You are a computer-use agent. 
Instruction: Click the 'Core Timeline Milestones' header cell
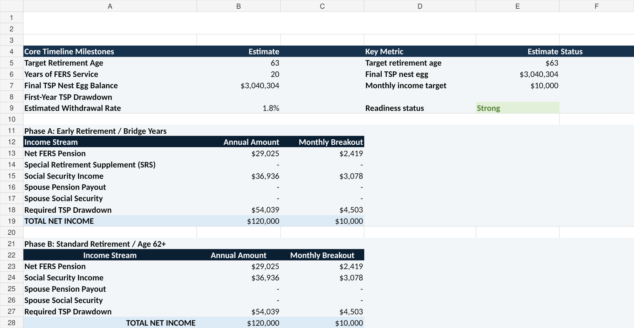pos(110,52)
